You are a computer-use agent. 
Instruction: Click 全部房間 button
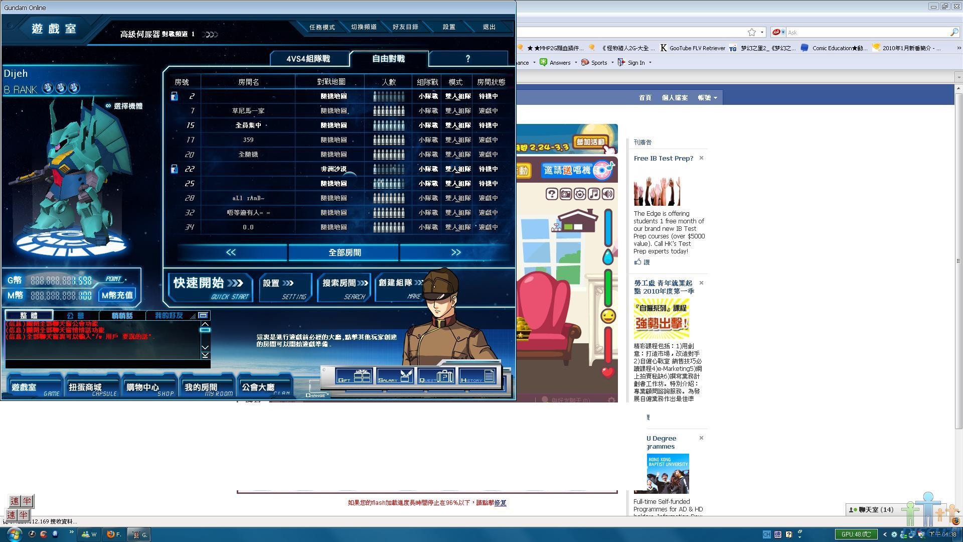point(345,252)
